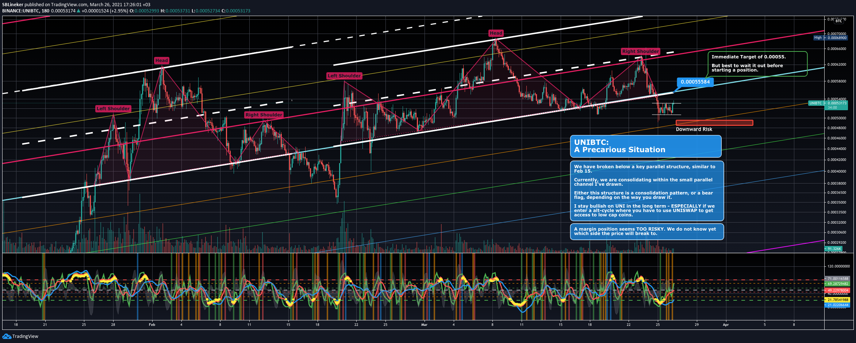Click the SBLineker author name
The width and height of the screenshot is (856, 343).
12,4
